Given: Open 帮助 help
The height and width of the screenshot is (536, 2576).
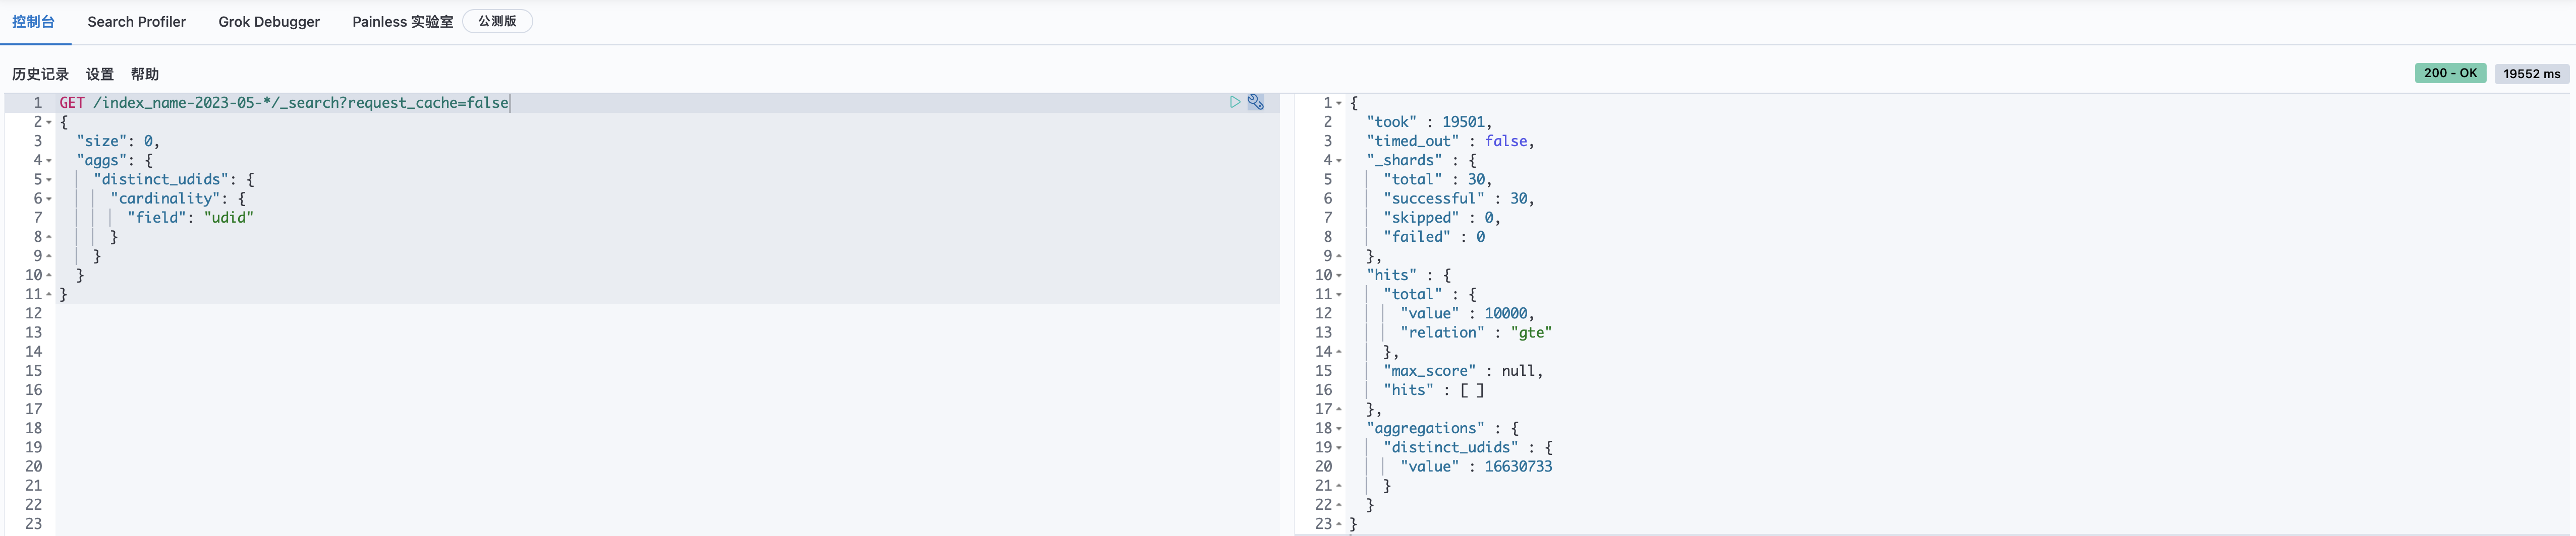Looking at the screenshot, I should 145,74.
